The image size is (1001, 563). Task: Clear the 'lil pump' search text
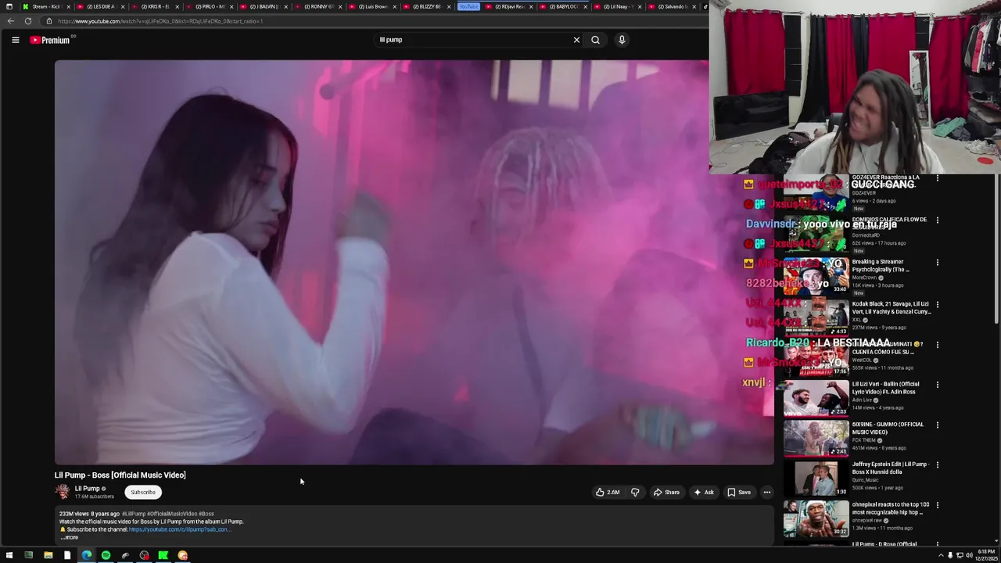(576, 40)
